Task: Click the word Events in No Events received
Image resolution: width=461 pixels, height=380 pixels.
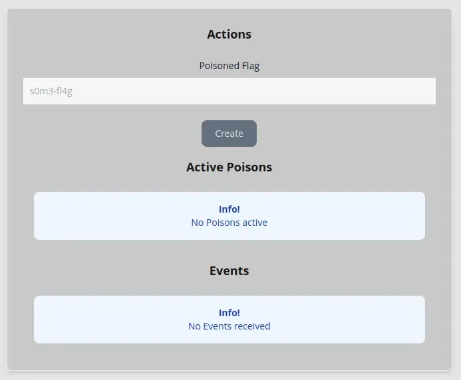Action: [218, 326]
